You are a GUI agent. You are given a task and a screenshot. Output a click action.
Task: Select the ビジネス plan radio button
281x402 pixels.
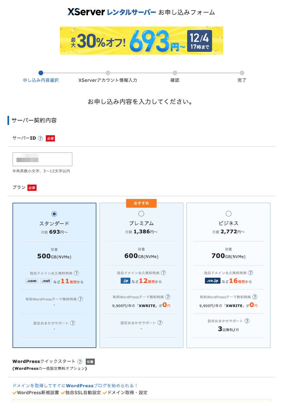tap(229, 213)
